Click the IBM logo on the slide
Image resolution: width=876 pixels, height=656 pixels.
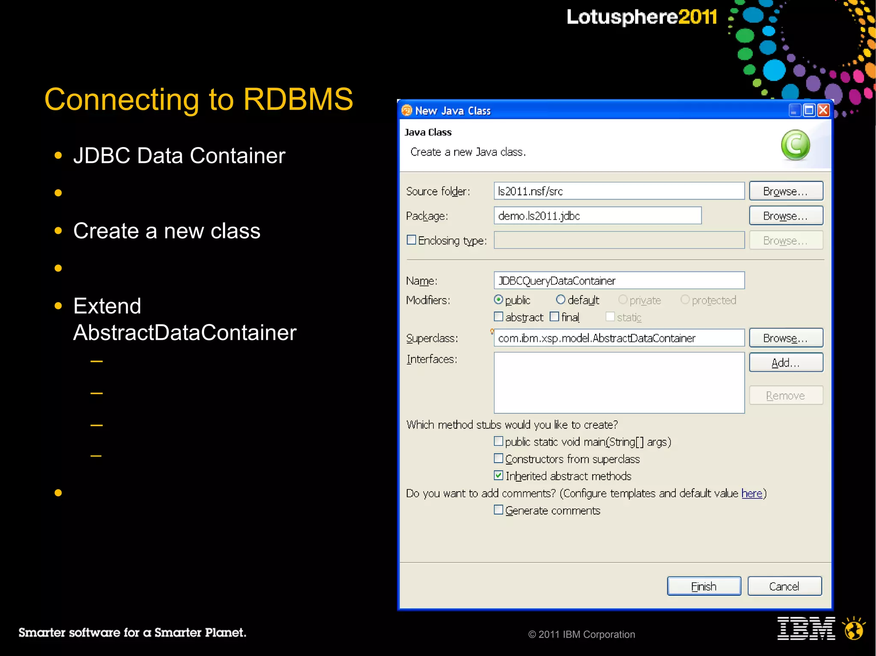[x=806, y=628]
